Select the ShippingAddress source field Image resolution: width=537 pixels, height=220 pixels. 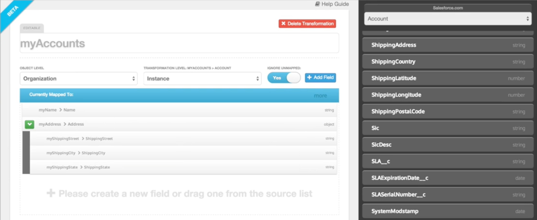coord(448,45)
